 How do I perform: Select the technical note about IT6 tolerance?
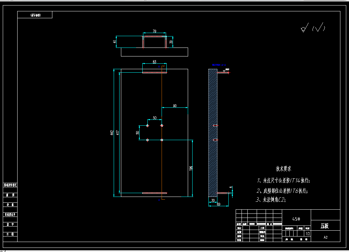pyautogui.click(x=282, y=191)
